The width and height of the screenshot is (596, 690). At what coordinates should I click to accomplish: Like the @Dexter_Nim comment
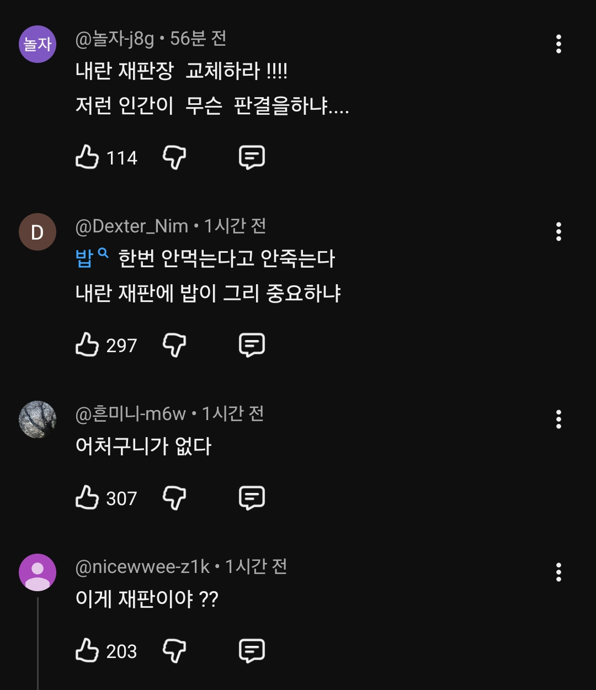tap(87, 345)
